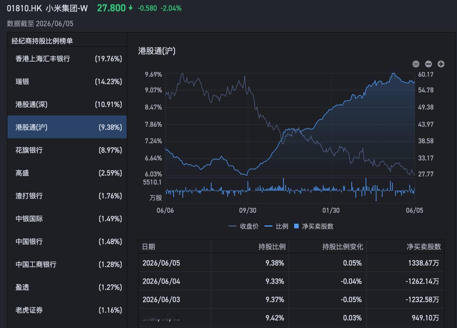The height and width of the screenshot is (328, 457).
Task: Click net sell value -1232.58万
Action: pos(422,300)
